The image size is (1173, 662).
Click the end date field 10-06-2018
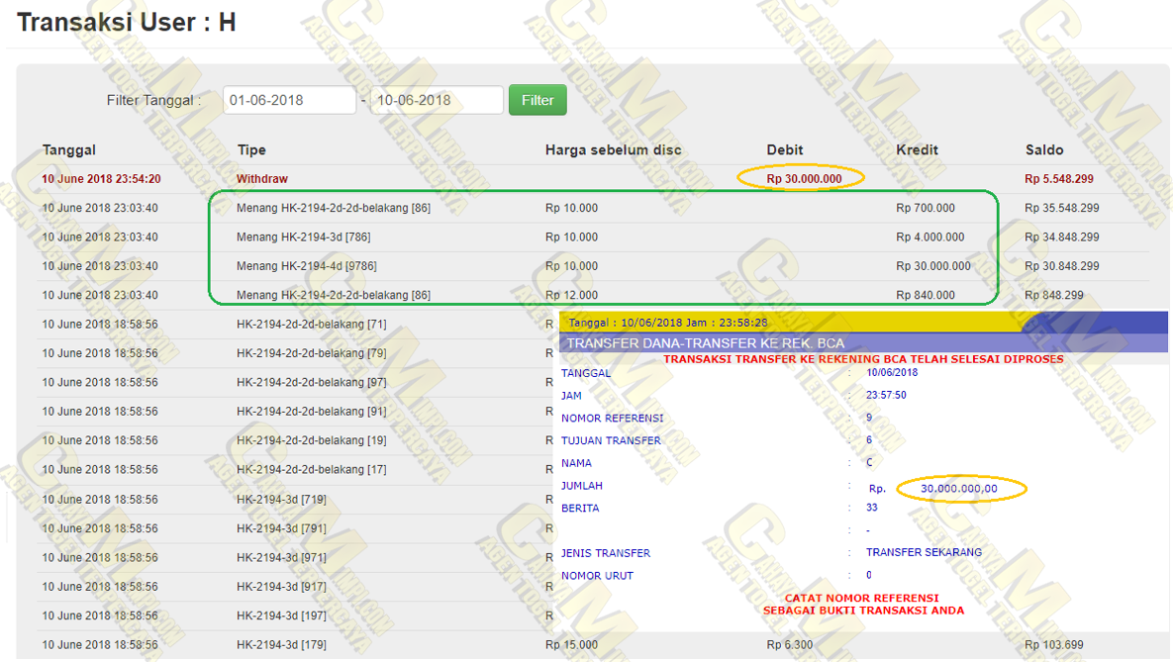click(x=436, y=100)
